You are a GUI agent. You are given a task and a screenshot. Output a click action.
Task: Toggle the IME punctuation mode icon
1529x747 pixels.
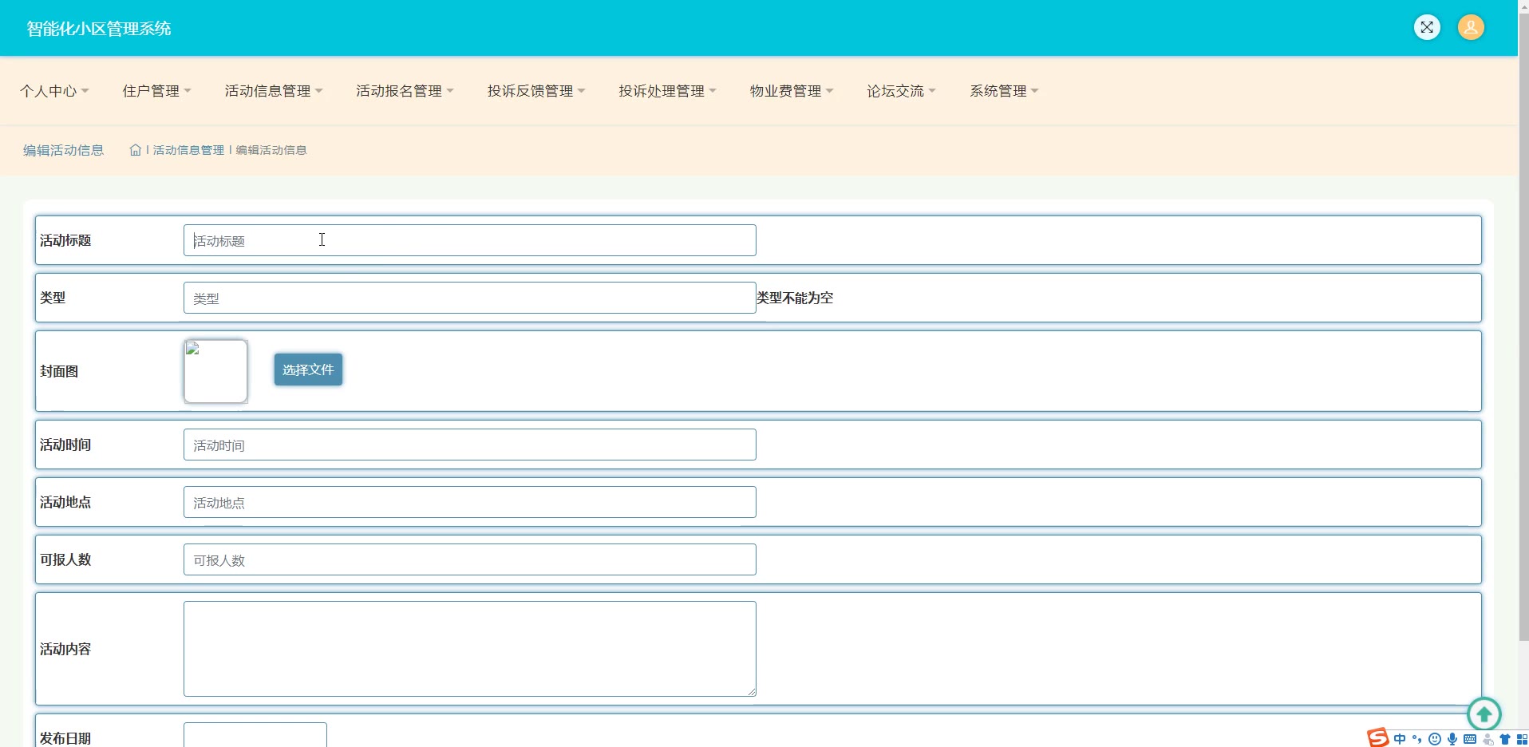pos(1417,739)
